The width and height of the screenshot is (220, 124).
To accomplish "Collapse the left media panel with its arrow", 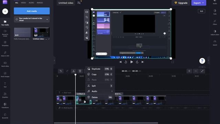I will point(54,60).
